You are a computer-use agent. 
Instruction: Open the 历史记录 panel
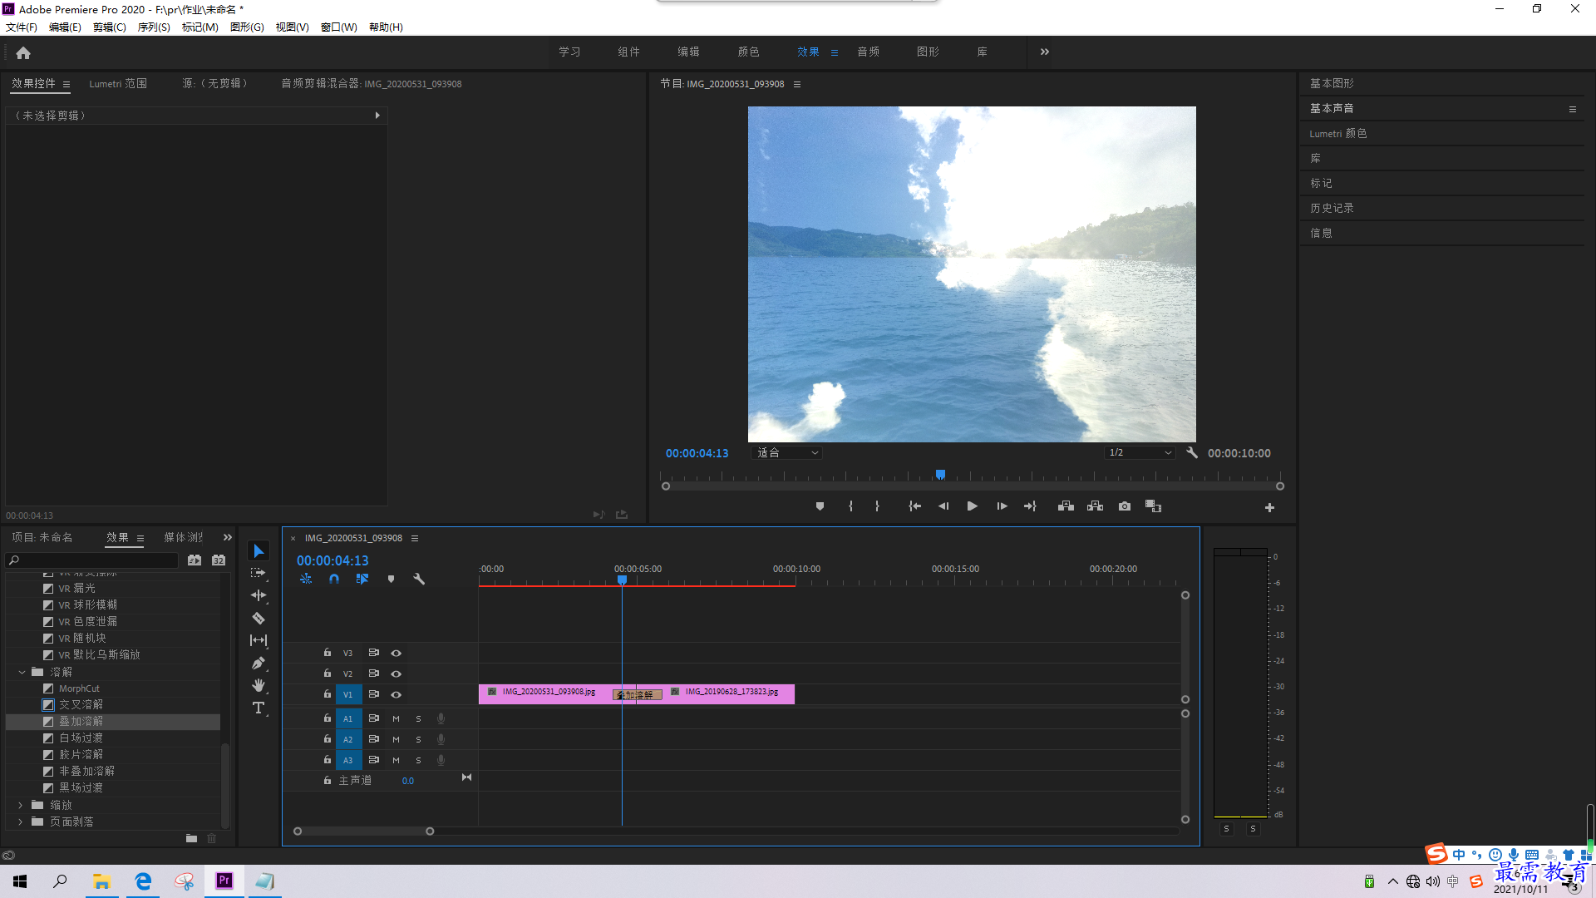[1332, 208]
